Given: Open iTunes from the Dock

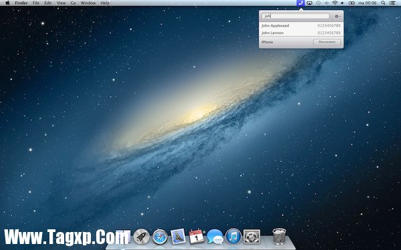Looking at the screenshot, I should click(x=233, y=237).
